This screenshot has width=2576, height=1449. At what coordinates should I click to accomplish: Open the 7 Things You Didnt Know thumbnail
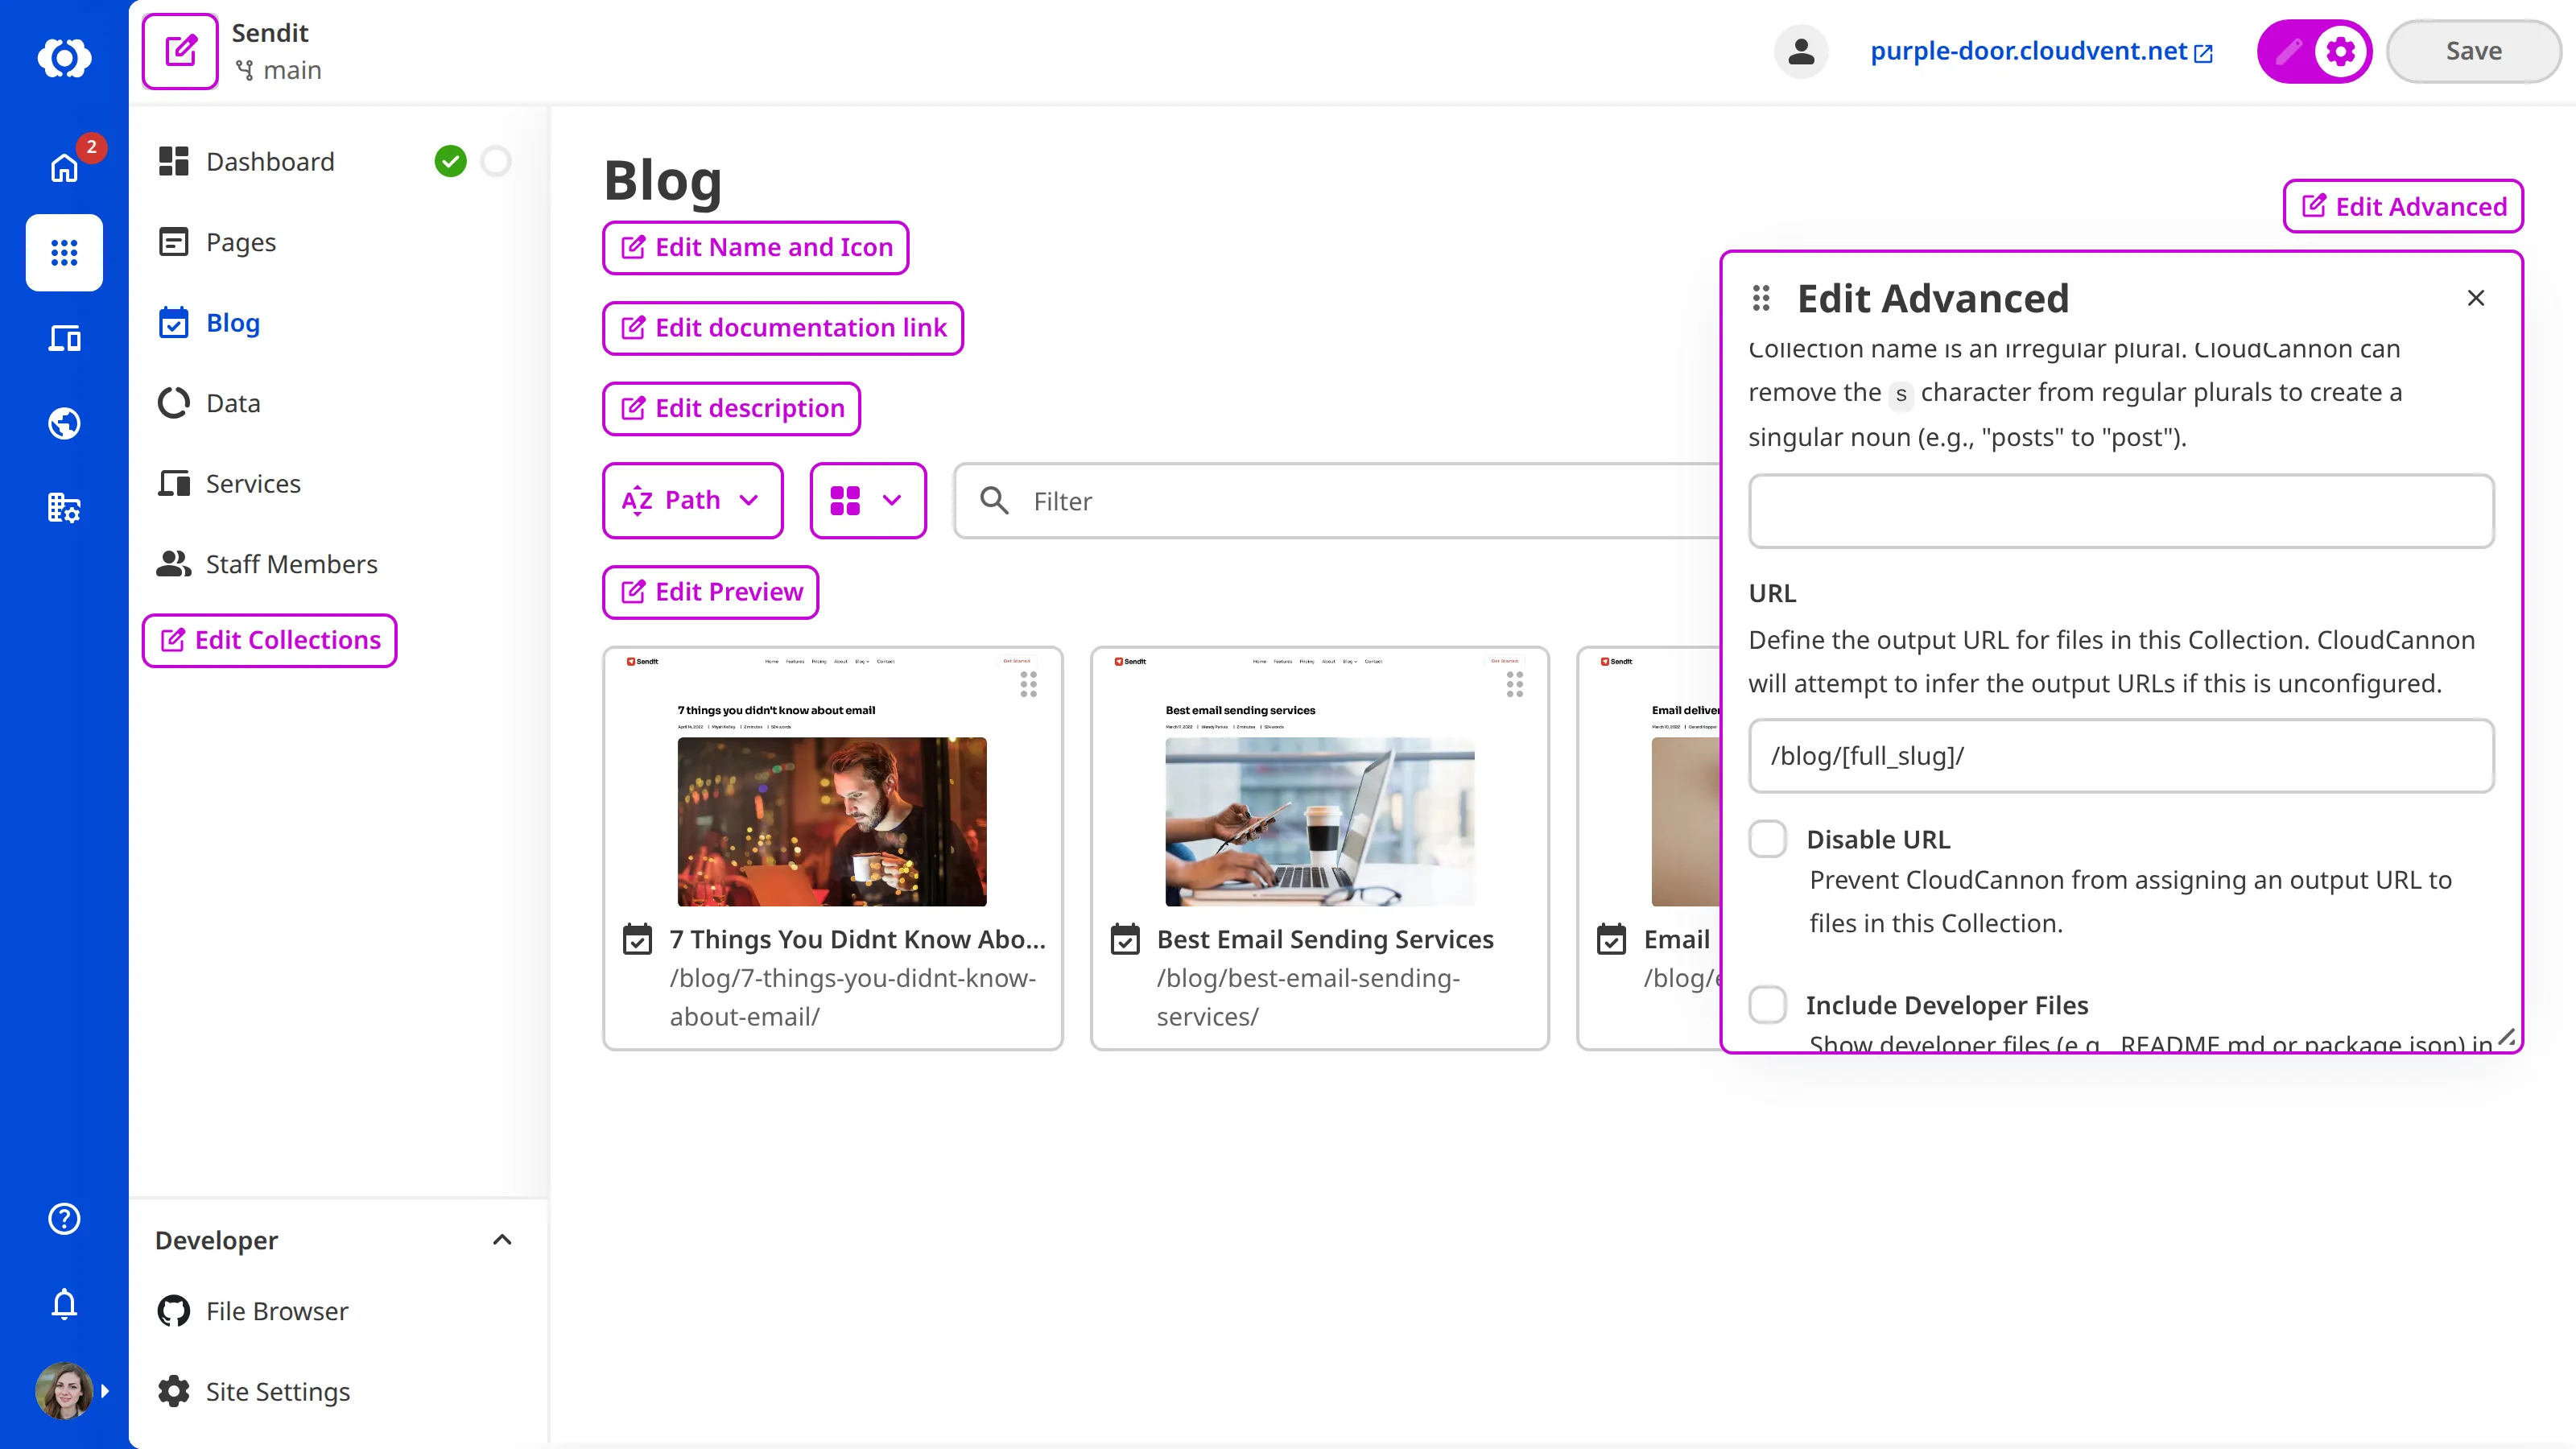click(832, 821)
